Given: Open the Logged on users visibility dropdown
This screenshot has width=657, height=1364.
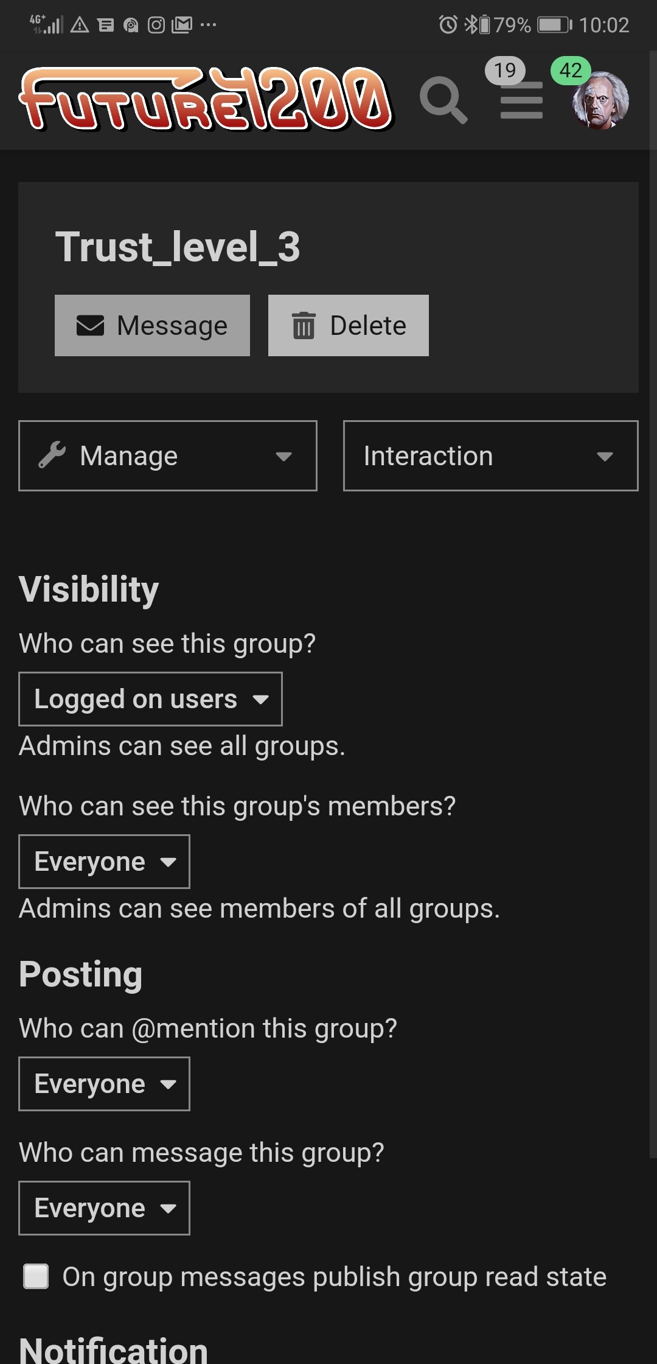Looking at the screenshot, I should 150,699.
